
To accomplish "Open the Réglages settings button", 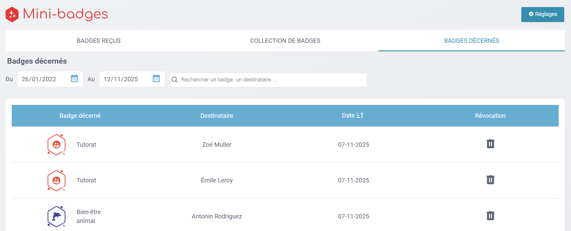I will click(542, 14).
